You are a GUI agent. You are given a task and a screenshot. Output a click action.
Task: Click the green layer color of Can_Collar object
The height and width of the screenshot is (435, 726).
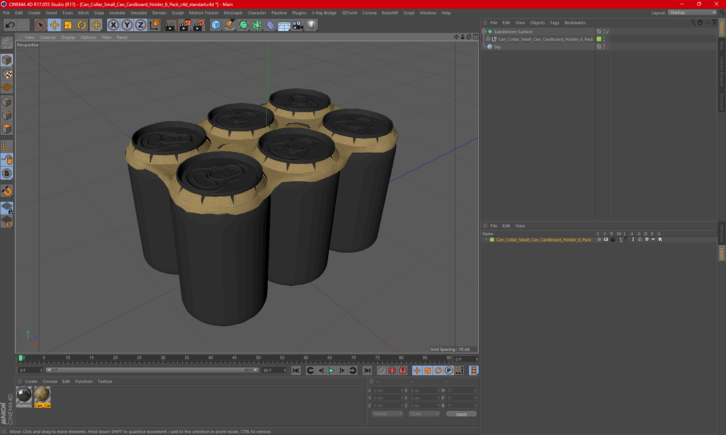(599, 39)
